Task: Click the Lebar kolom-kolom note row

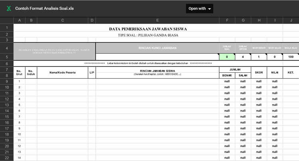Action: click(148, 63)
